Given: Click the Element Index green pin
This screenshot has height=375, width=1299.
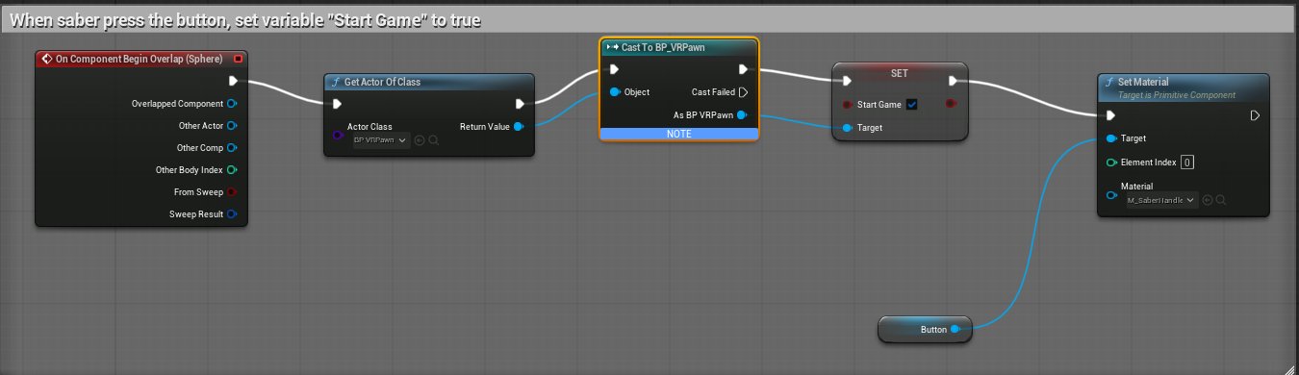Looking at the screenshot, I should [1111, 162].
